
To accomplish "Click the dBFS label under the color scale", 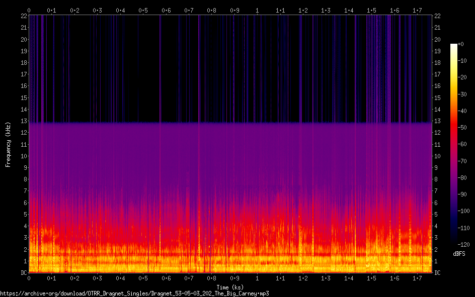I will point(458,254).
